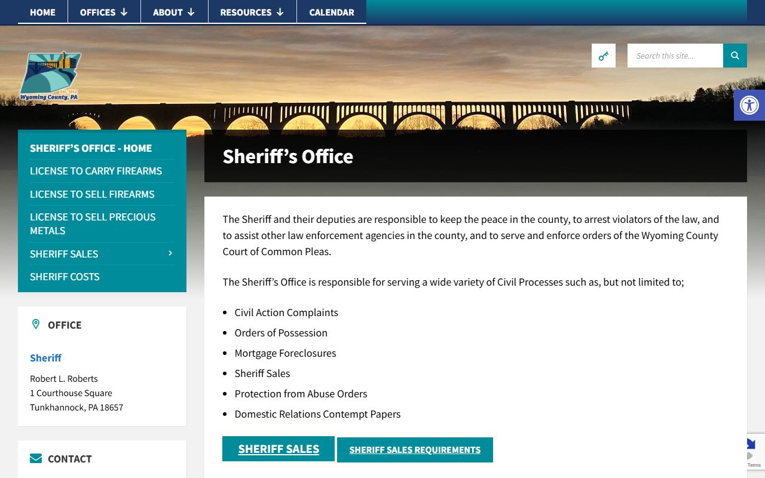This screenshot has height=478, width=765.
Task: Click the 1 Courthouse Square address line
Action: point(71,393)
